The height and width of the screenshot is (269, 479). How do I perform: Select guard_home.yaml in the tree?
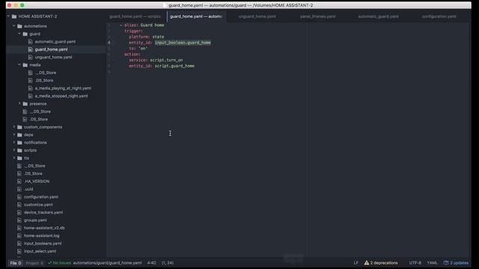tap(52, 49)
